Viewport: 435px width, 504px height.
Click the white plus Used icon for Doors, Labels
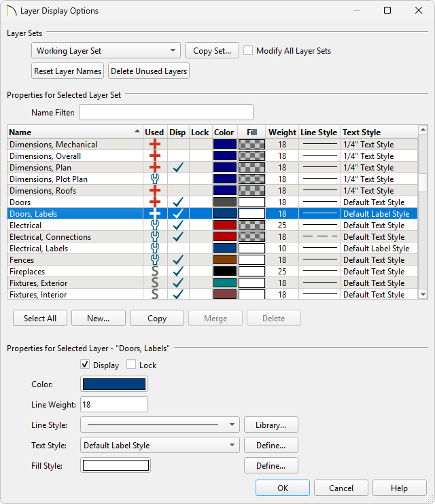tap(155, 214)
